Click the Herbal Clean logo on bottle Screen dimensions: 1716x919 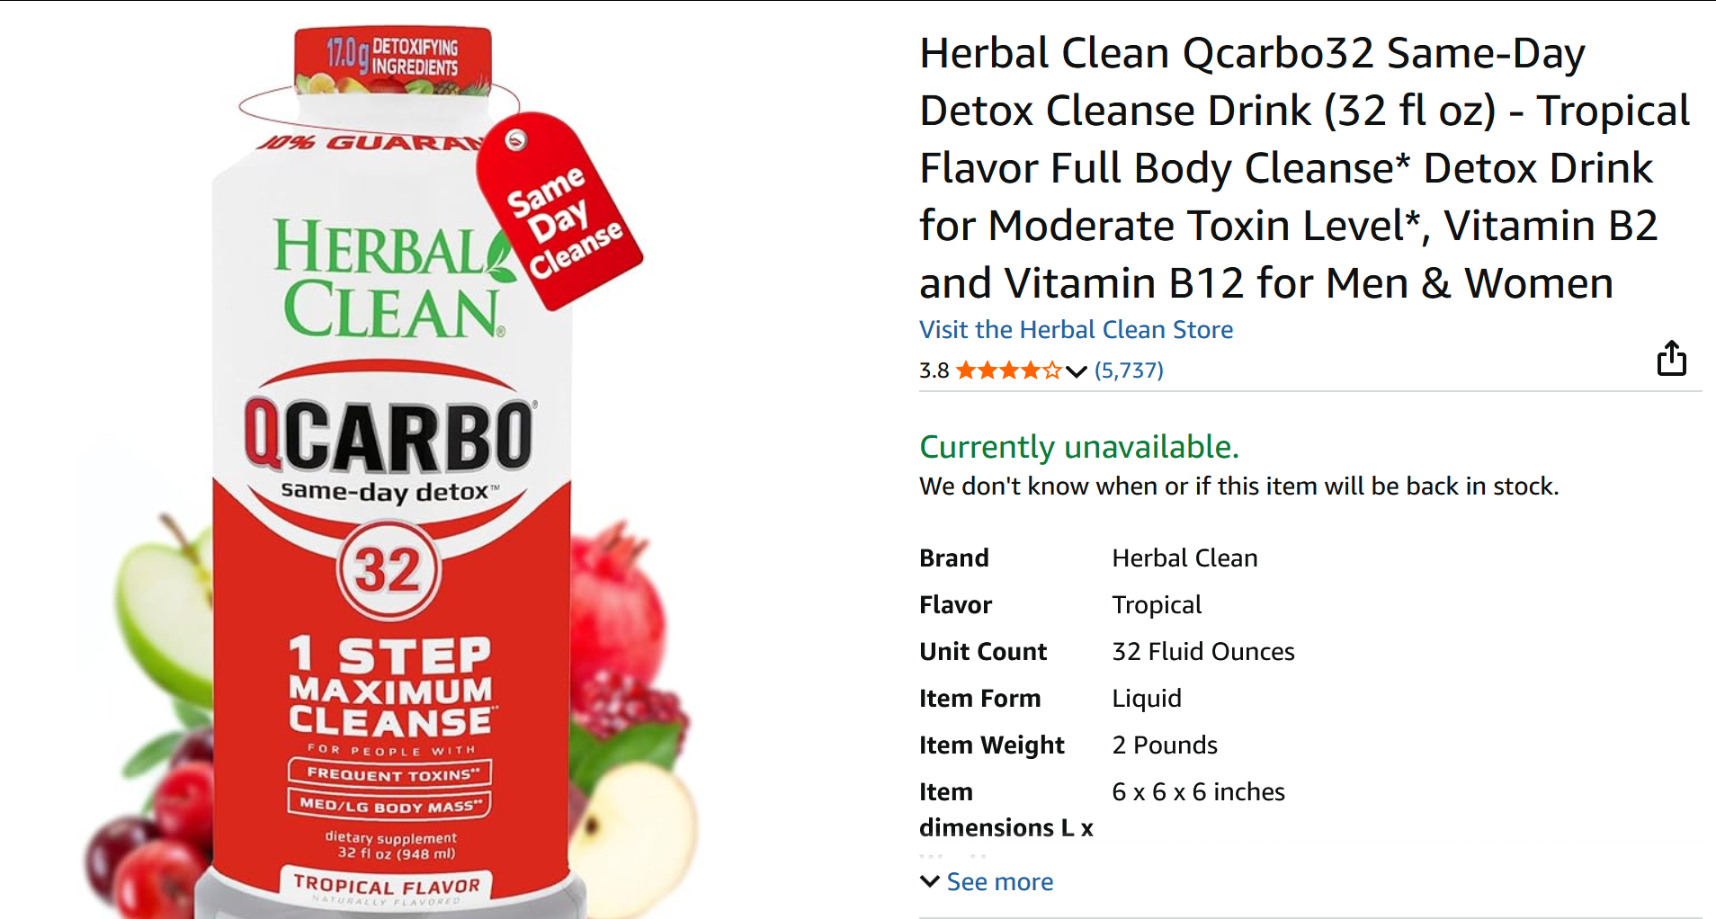393,277
